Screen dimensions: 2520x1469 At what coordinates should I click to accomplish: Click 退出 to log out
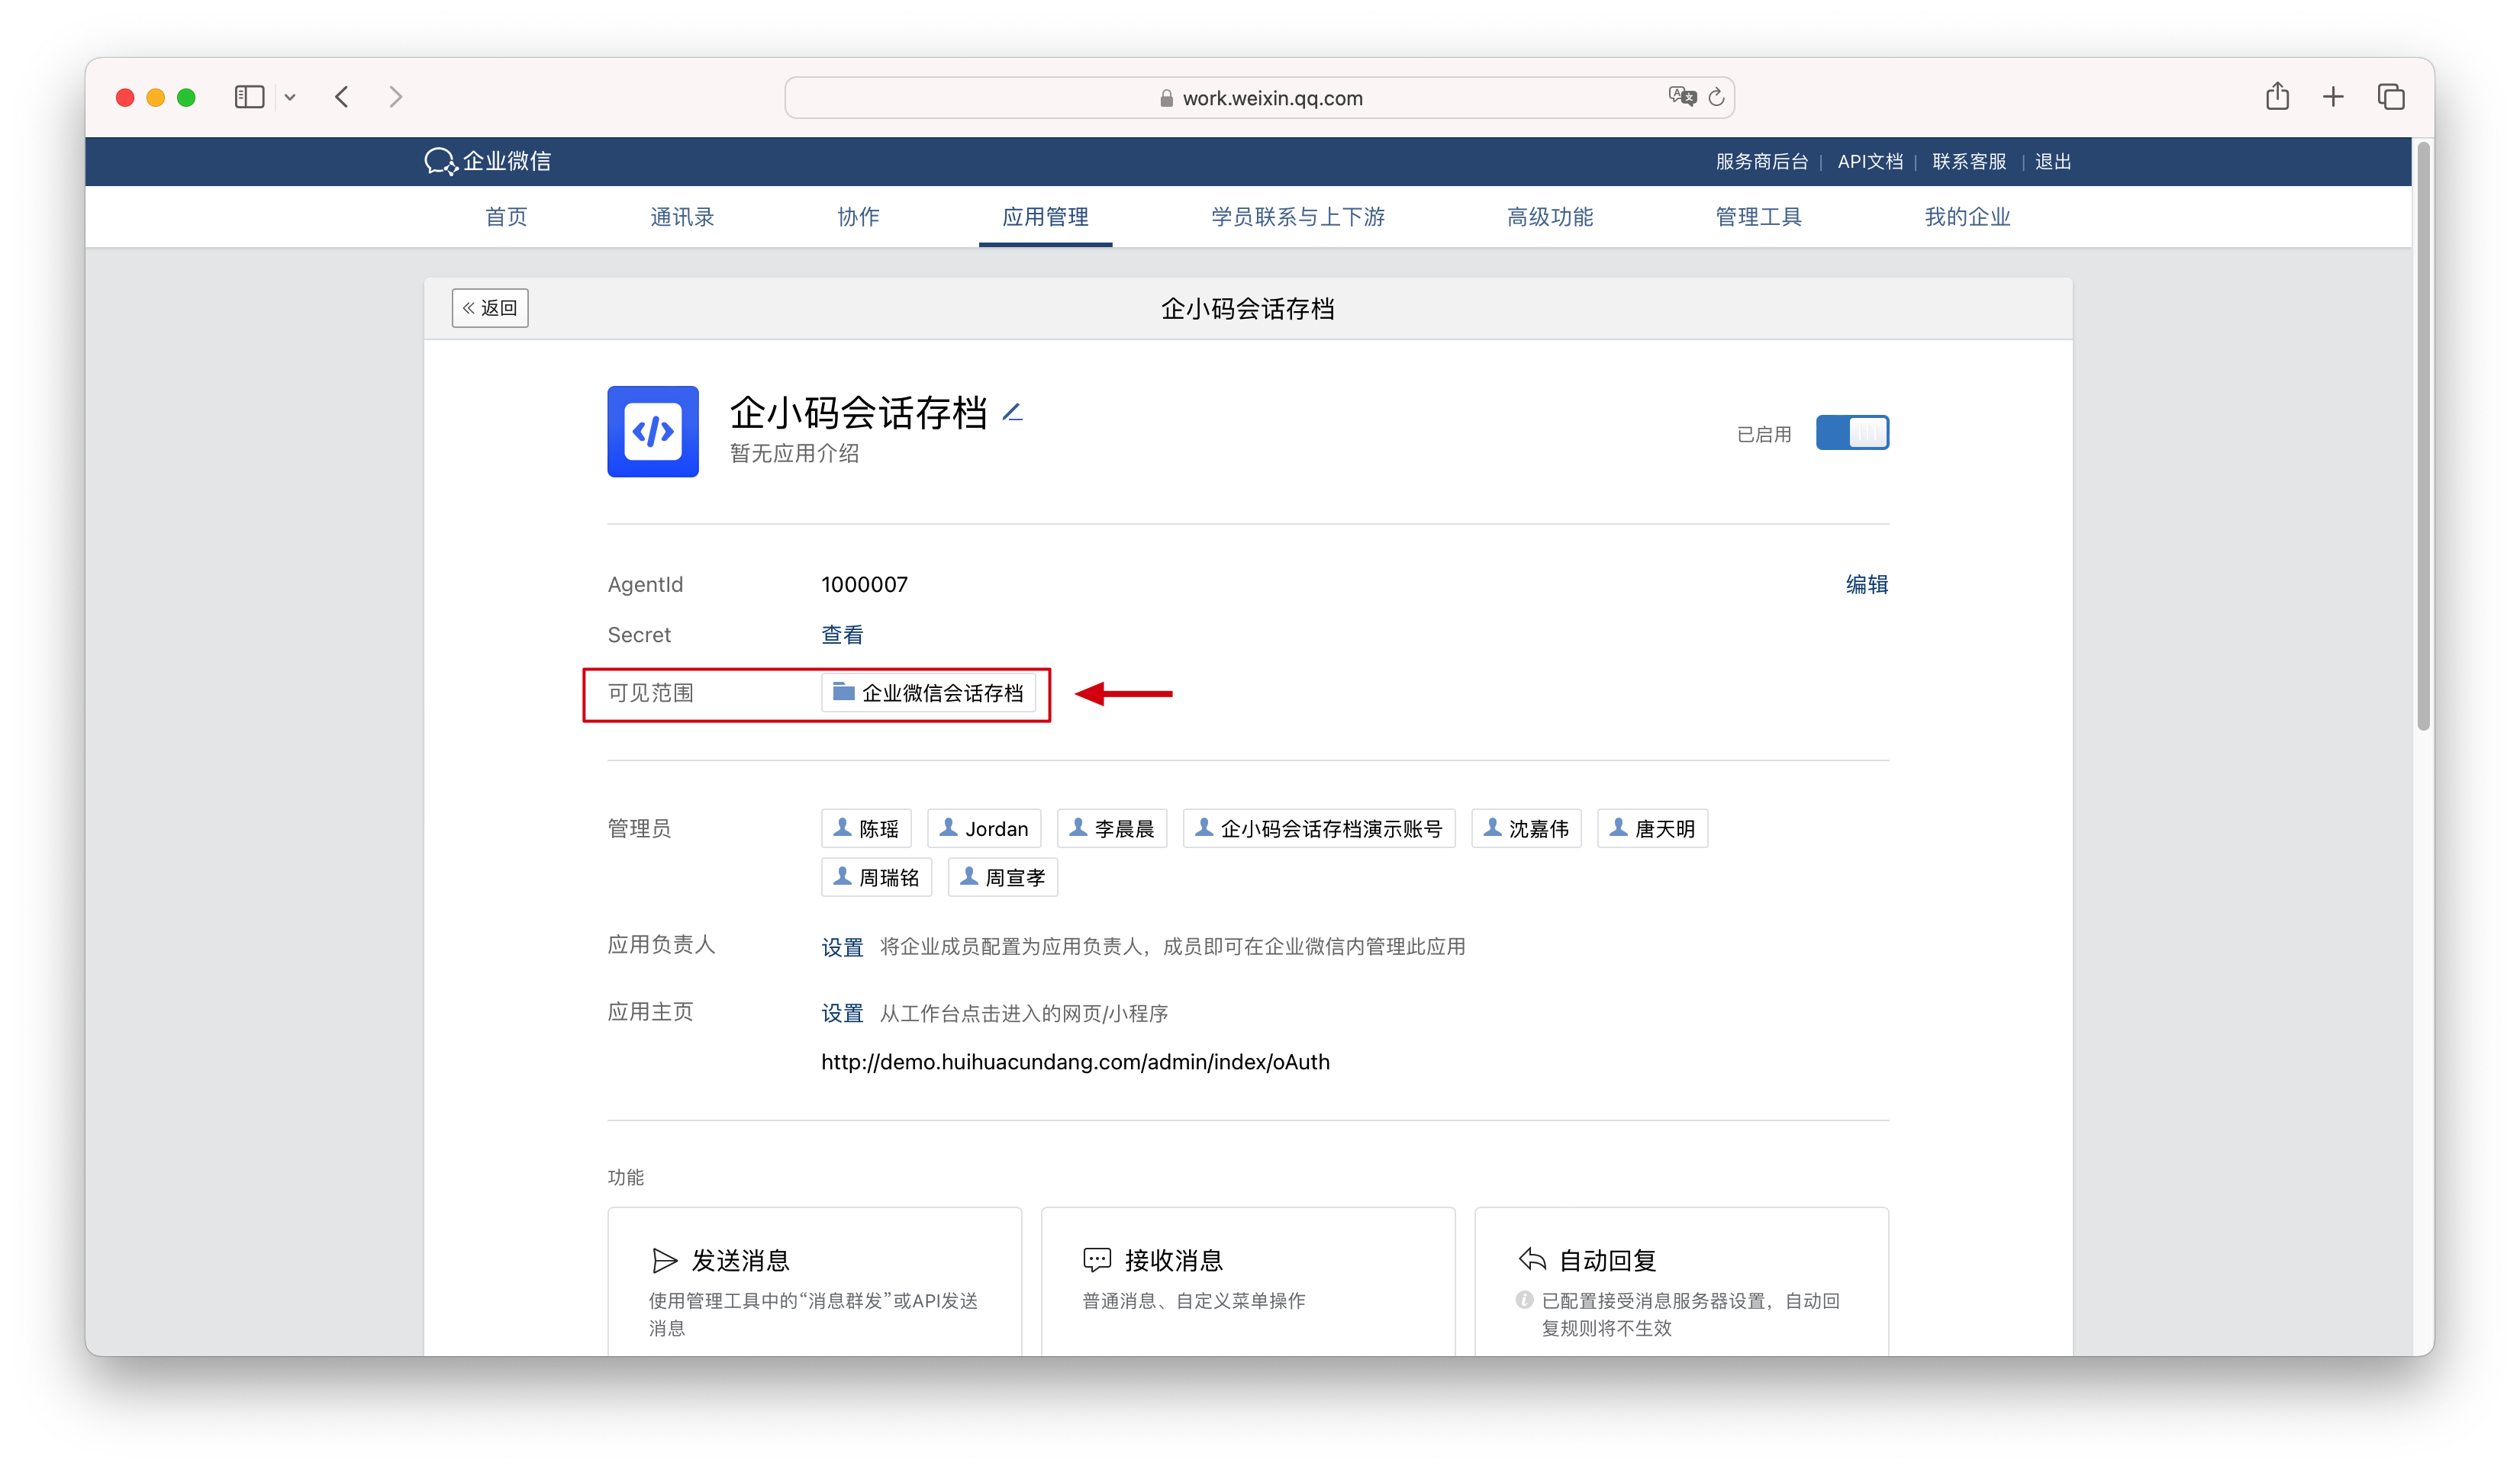pos(2053,162)
